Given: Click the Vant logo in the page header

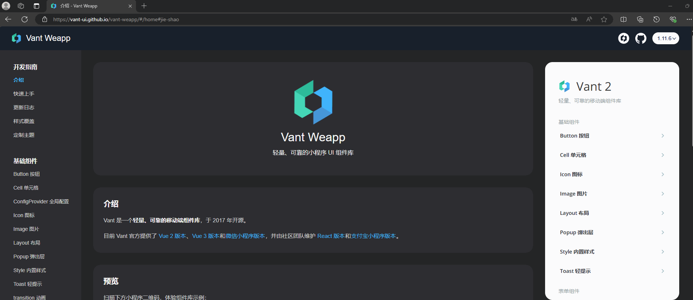Looking at the screenshot, I should pyautogui.click(x=16, y=38).
